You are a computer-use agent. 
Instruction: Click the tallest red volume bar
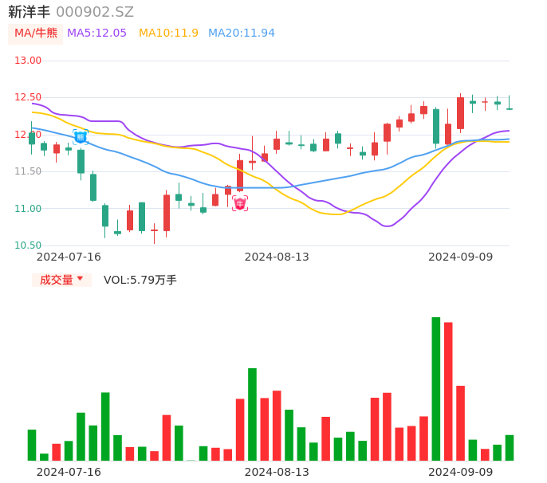click(x=448, y=391)
